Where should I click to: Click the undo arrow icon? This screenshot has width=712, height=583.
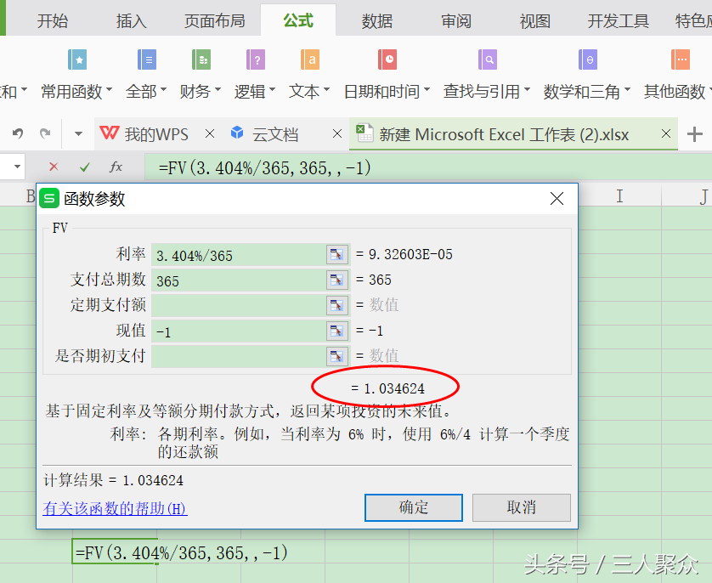[18, 133]
